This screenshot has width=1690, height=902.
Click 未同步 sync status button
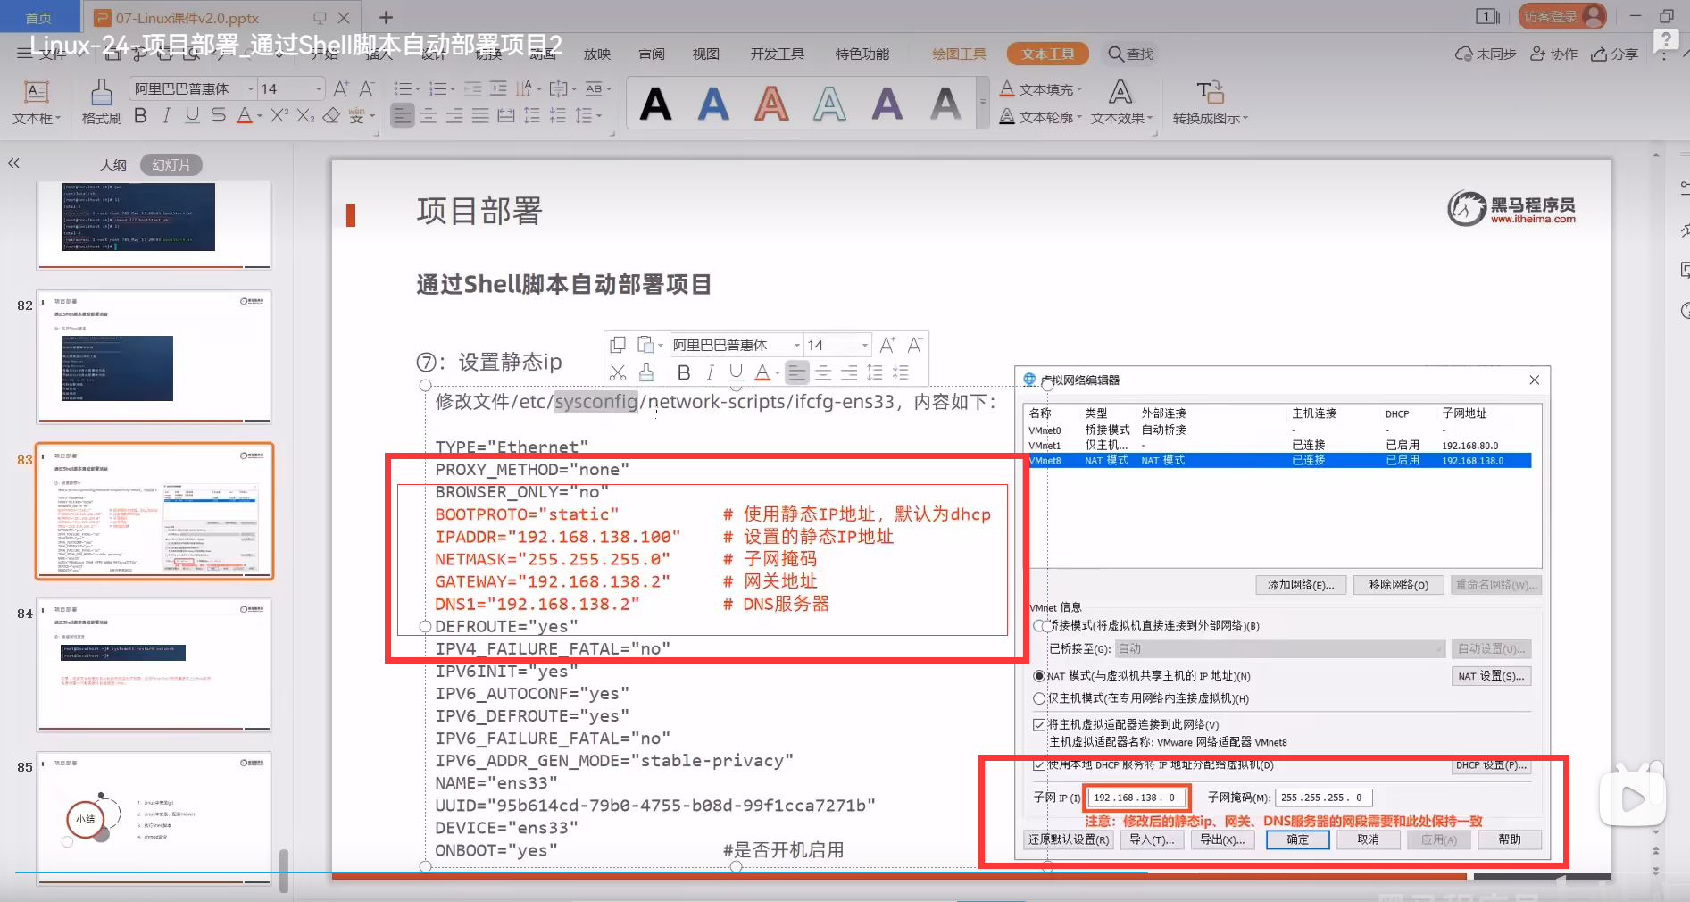coord(1486,54)
